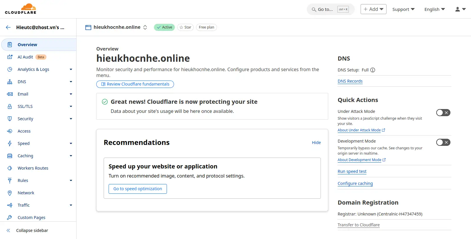The width and height of the screenshot is (471, 239).
Task: Click the Network location pin icon
Action: click(10, 193)
